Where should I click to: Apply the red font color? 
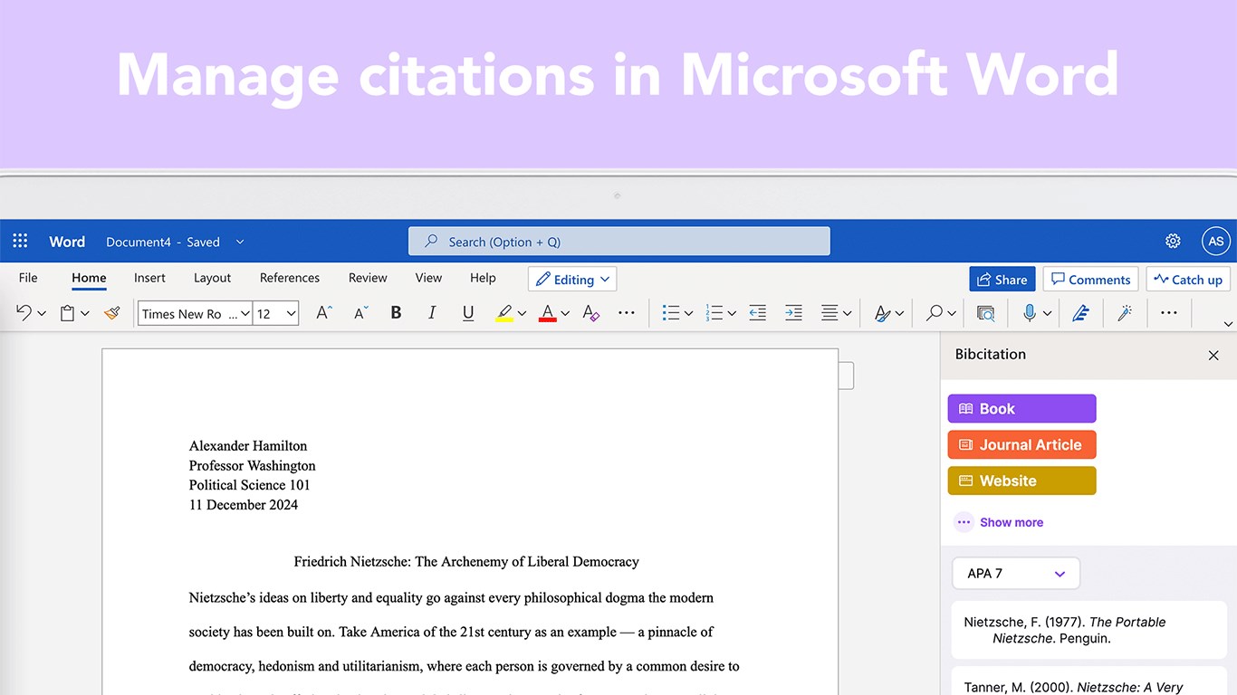click(547, 313)
